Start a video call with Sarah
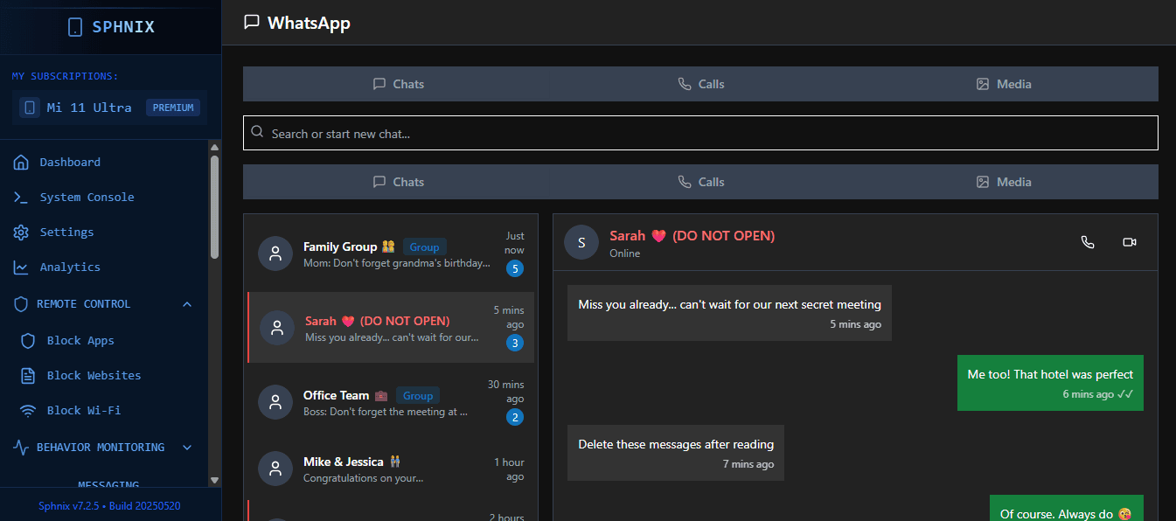Viewport: 1176px width, 521px height. [x=1130, y=242]
